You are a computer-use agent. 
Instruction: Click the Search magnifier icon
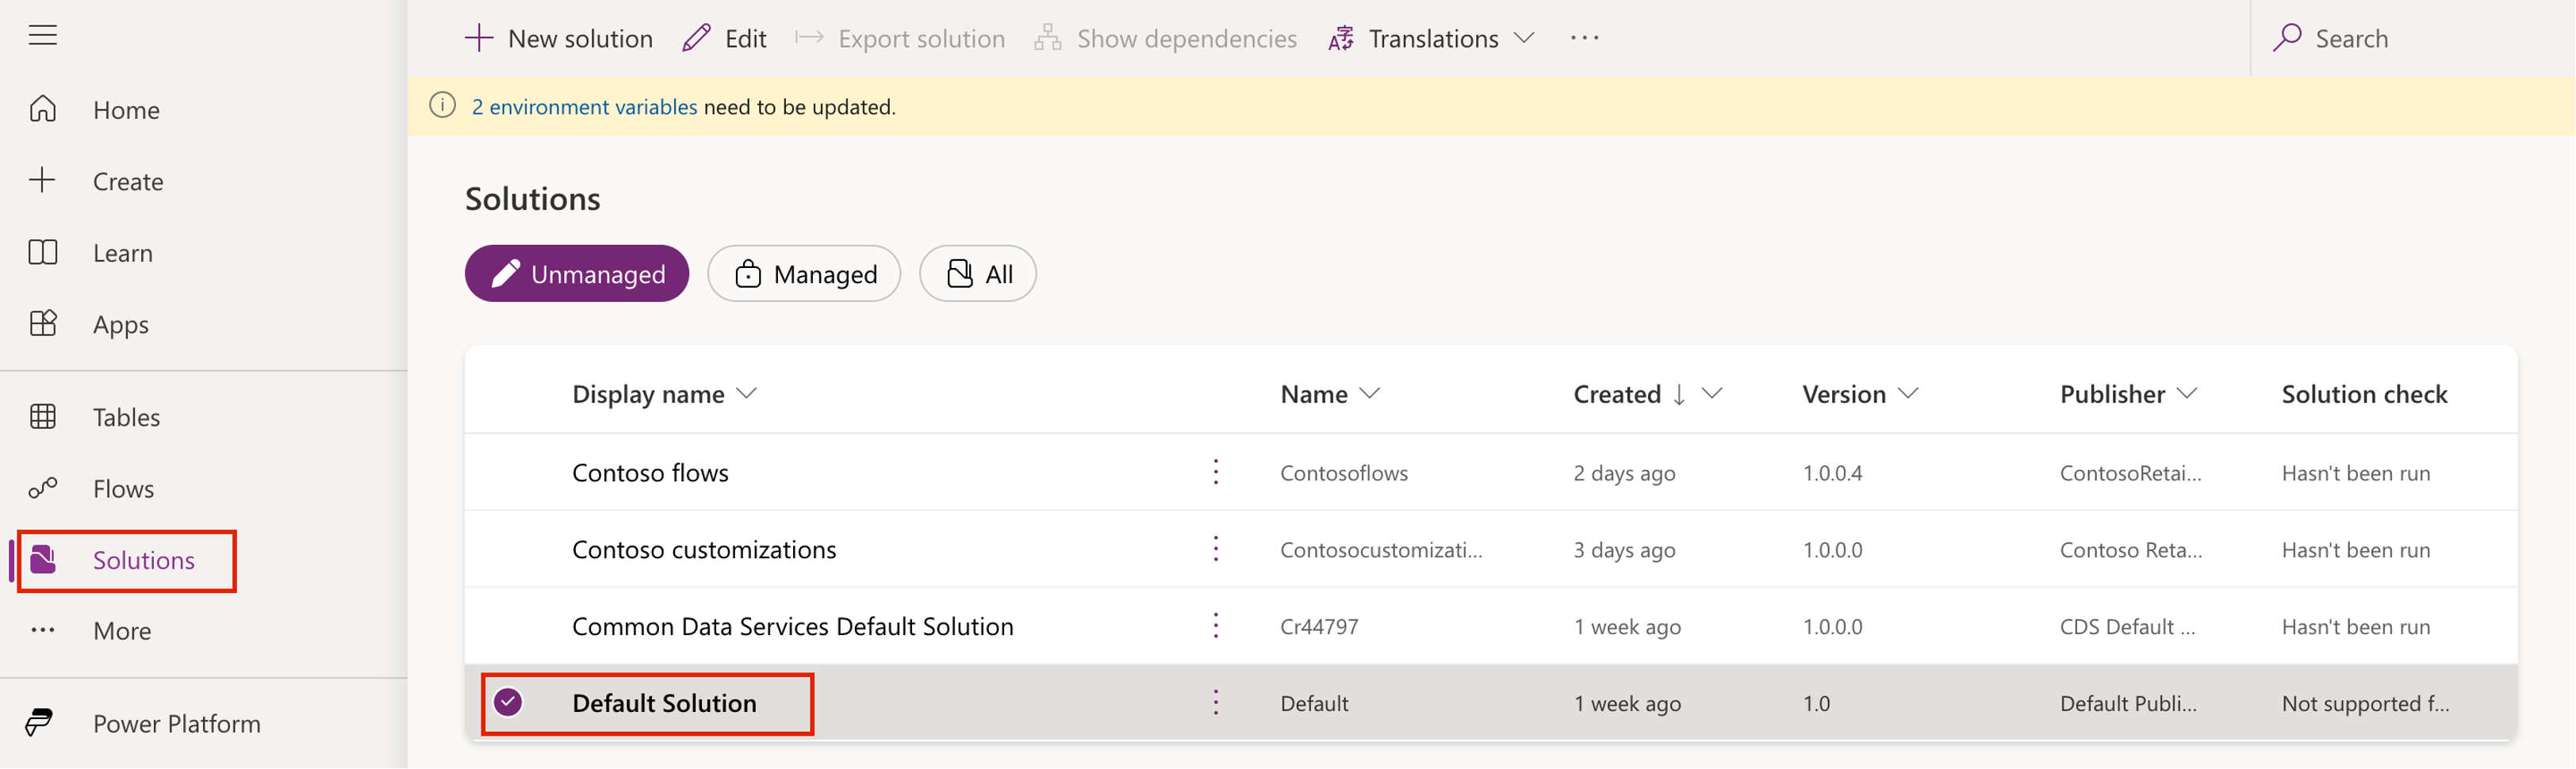pos(2287,38)
